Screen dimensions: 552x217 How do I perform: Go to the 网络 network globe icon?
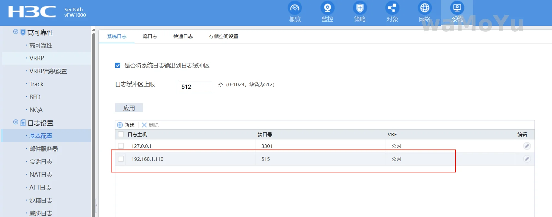point(425,8)
